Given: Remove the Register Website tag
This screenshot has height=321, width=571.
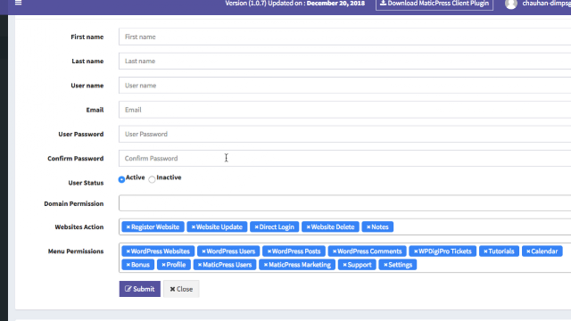Looking at the screenshot, I should pyautogui.click(x=128, y=227).
